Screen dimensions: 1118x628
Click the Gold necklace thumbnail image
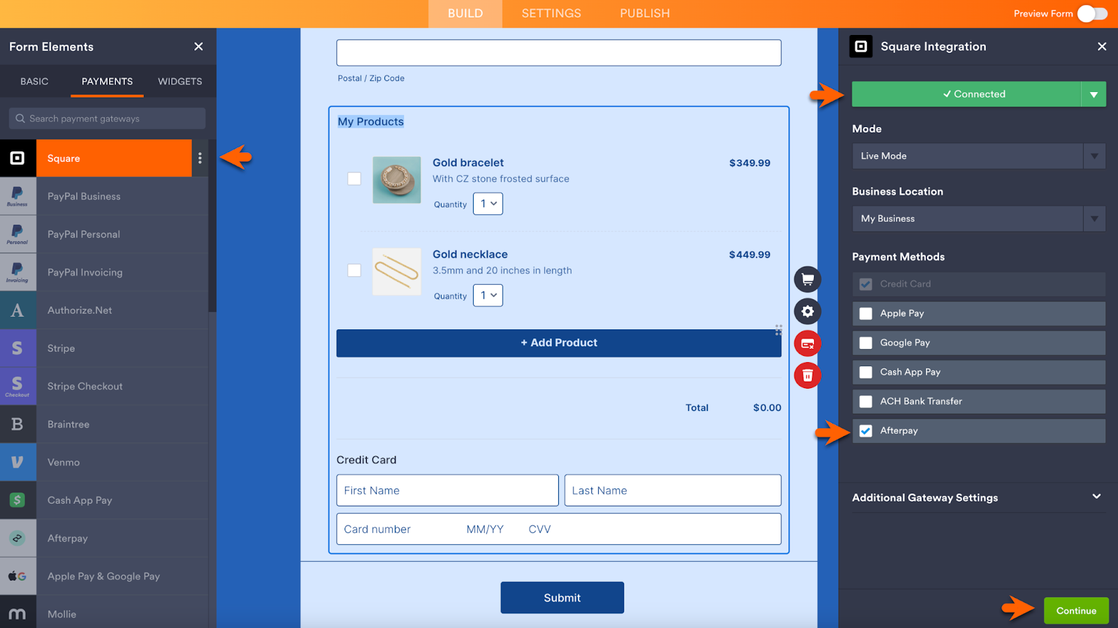pyautogui.click(x=397, y=271)
